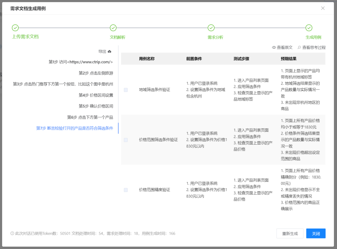Viewport: 337px width, 249px height.
Task: Click the eye icon beside 查看原文
Action: coord(274,47)
